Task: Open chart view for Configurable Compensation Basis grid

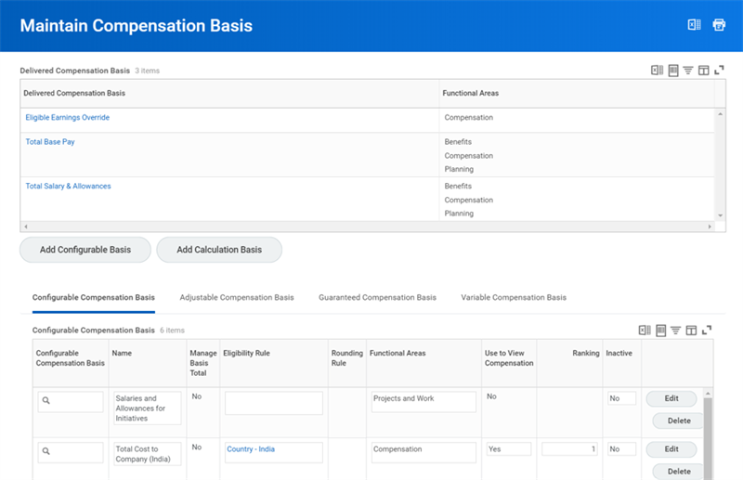Action: (x=660, y=330)
